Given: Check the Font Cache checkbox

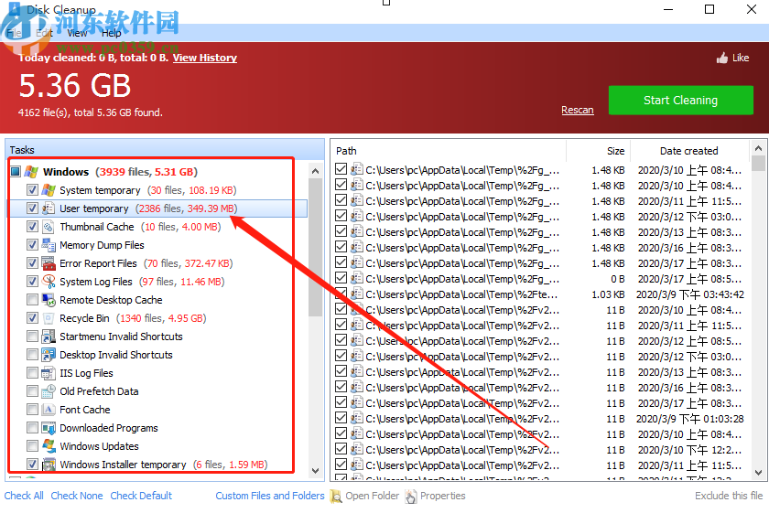Looking at the screenshot, I should pos(32,410).
